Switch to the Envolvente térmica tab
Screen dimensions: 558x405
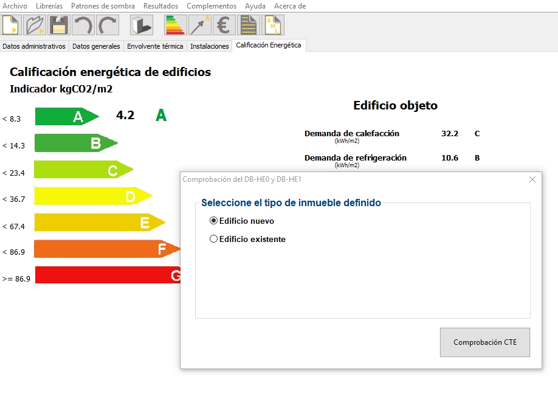tap(155, 46)
